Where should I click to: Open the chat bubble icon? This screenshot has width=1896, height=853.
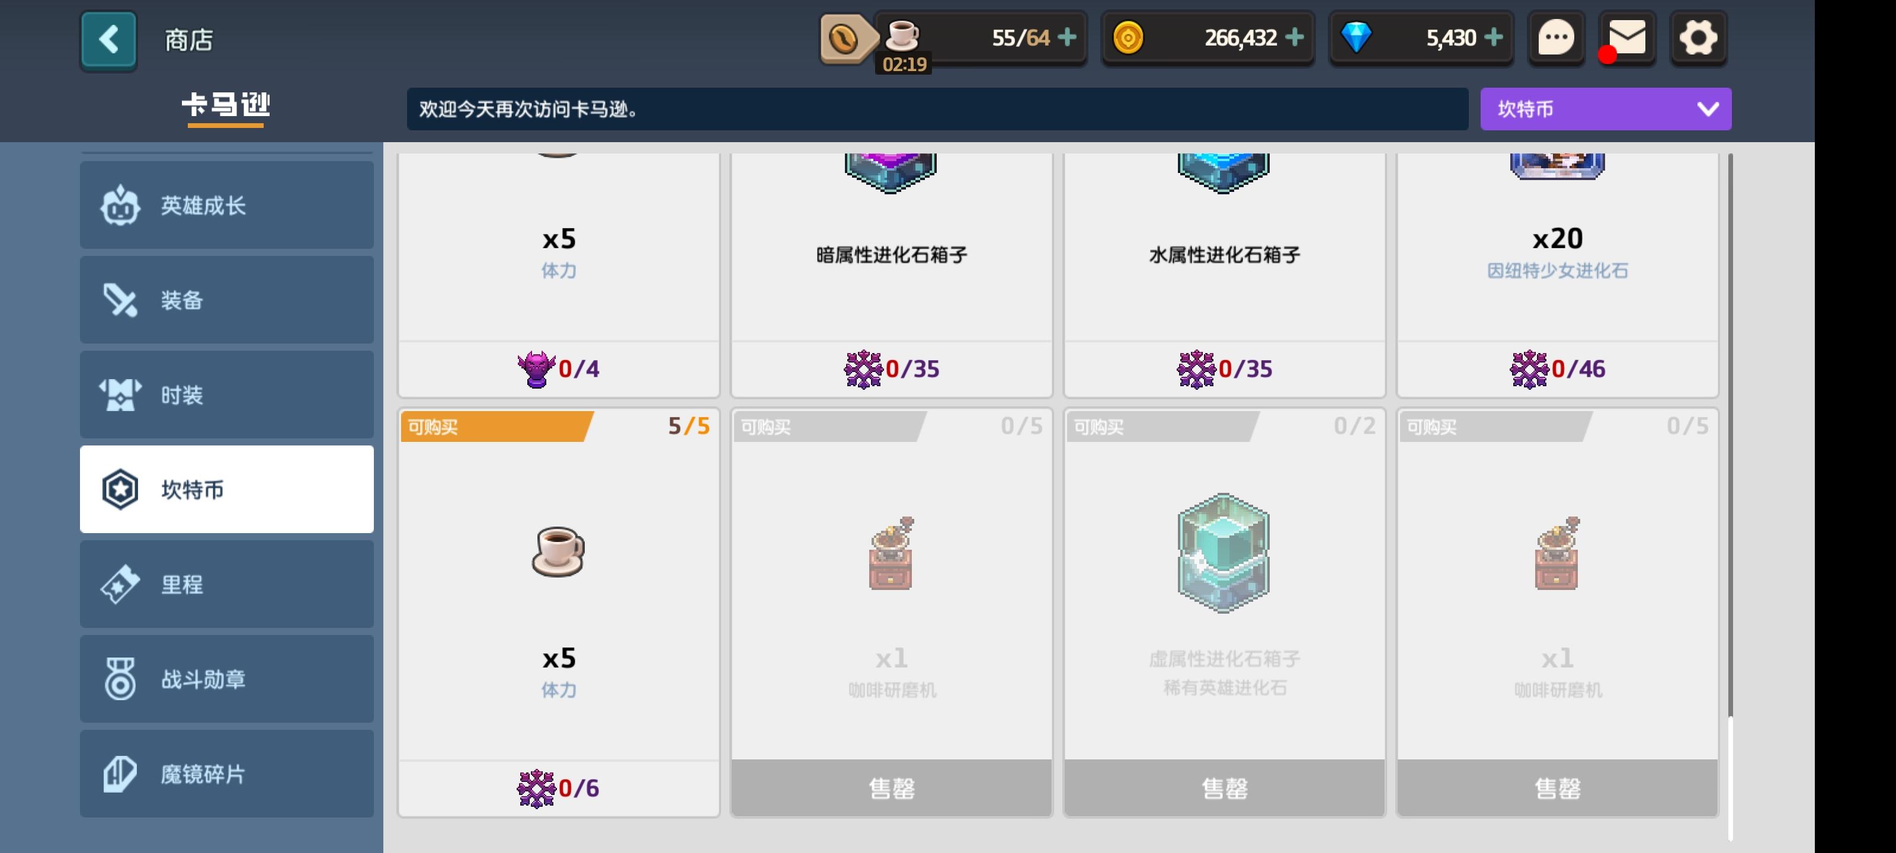pyautogui.click(x=1555, y=39)
